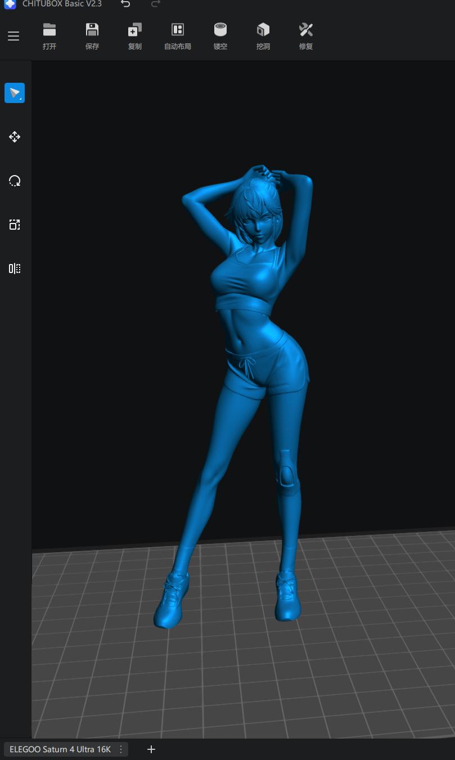Click the Undo arrow
The height and width of the screenshot is (760, 455).
tap(125, 5)
